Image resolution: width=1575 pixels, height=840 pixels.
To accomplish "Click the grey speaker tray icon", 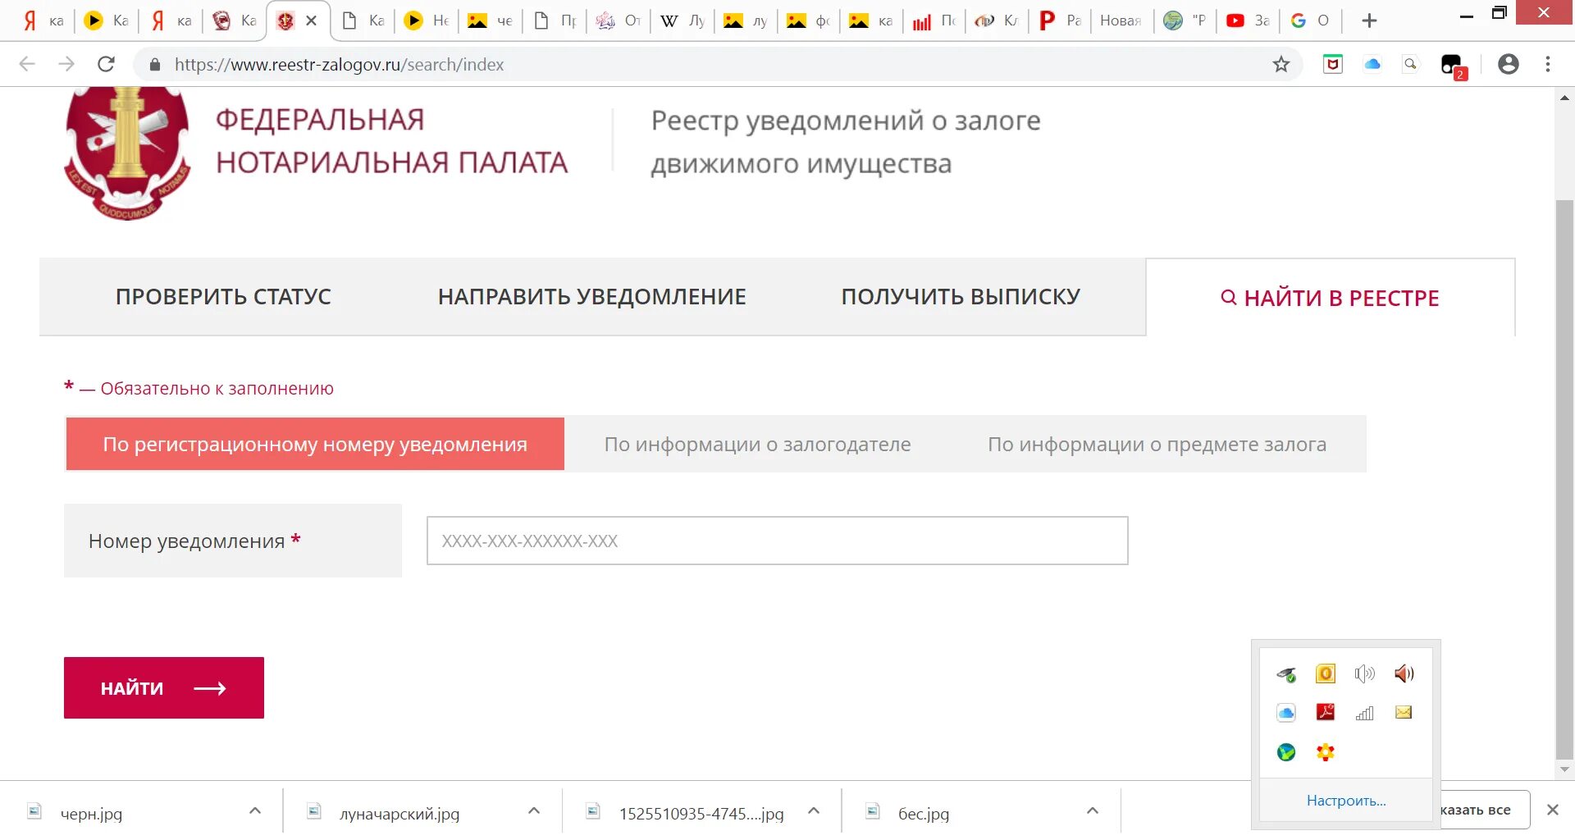I will (x=1365, y=673).
